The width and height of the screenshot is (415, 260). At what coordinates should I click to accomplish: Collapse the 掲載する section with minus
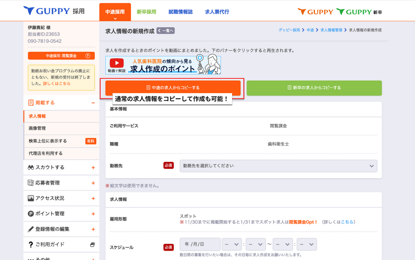93,103
